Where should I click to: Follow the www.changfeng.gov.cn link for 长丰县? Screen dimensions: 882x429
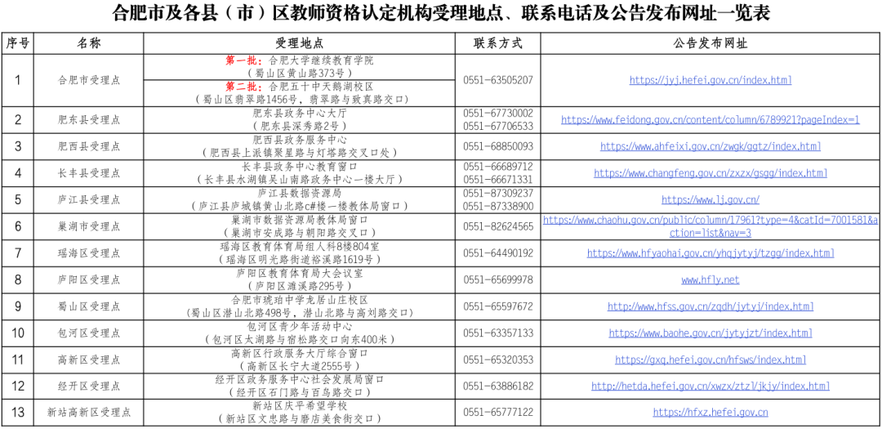710,173
